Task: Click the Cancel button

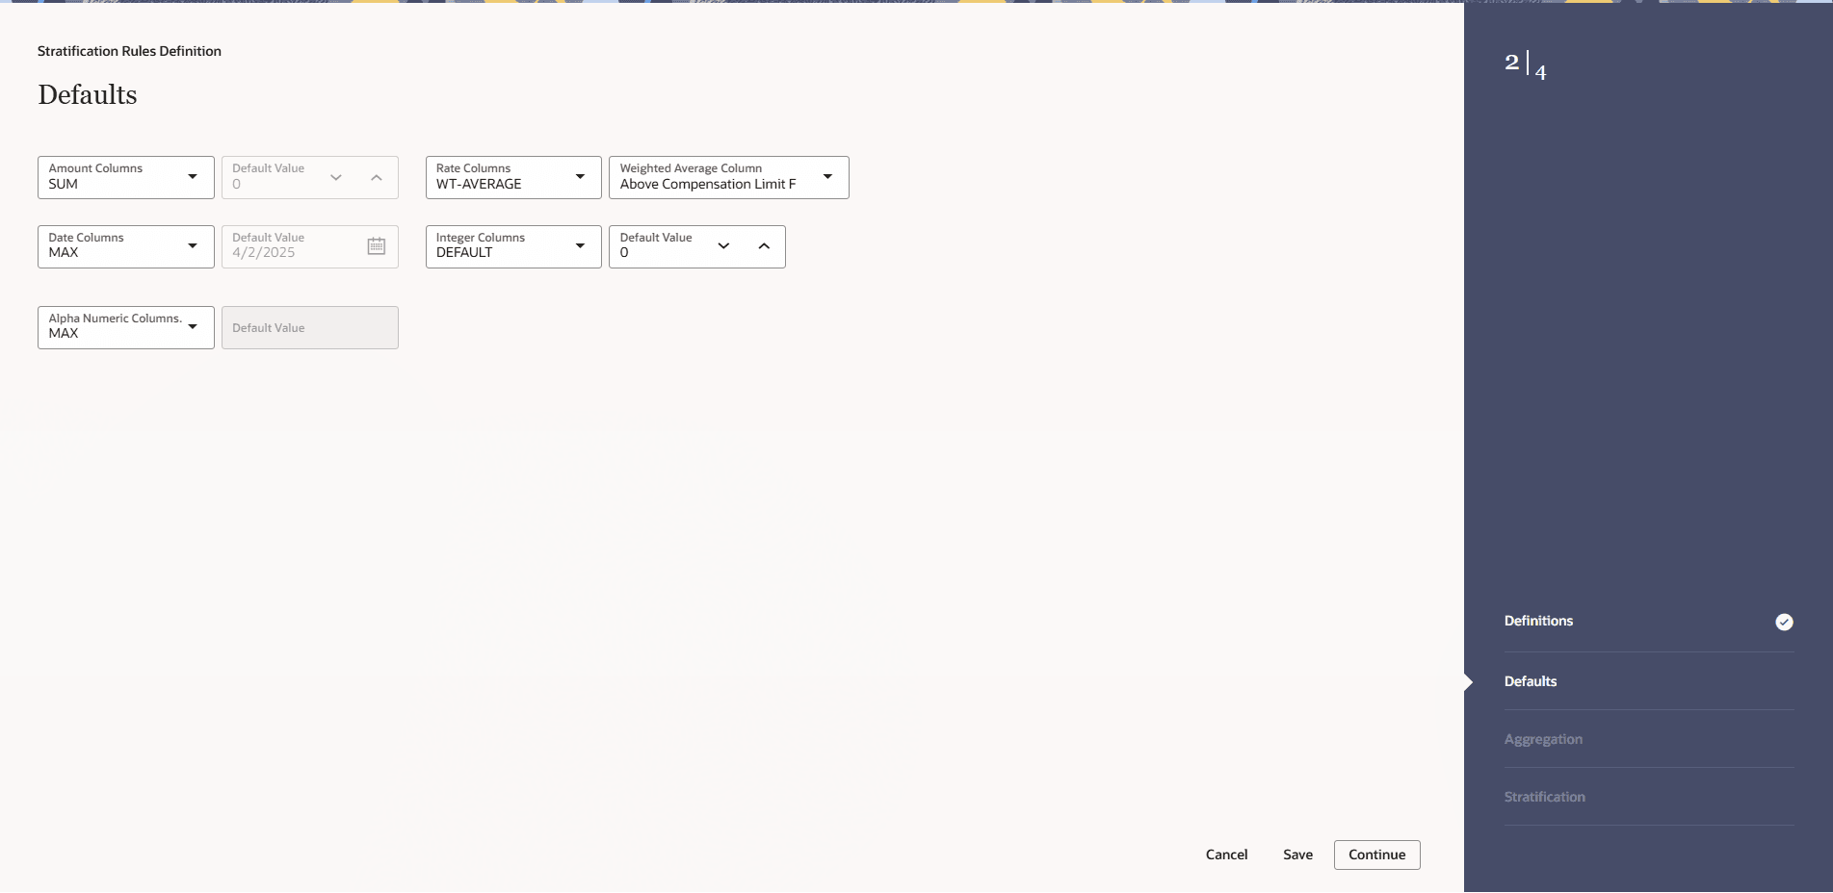Action: (x=1225, y=855)
